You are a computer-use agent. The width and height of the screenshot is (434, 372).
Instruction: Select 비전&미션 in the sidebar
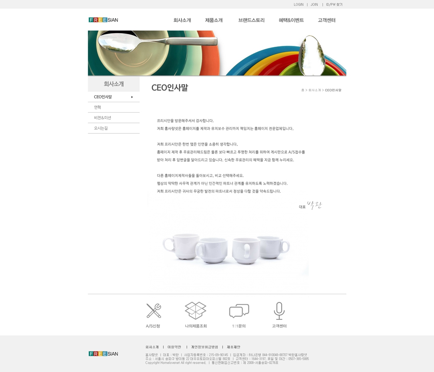click(x=114, y=118)
